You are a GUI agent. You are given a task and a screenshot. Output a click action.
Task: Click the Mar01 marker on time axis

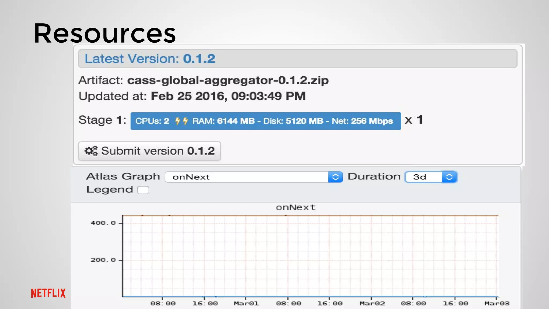(x=246, y=303)
